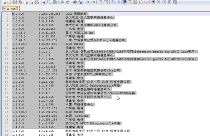Click "1.4.3.255" on line 31

pyautogui.click(x=46, y=127)
